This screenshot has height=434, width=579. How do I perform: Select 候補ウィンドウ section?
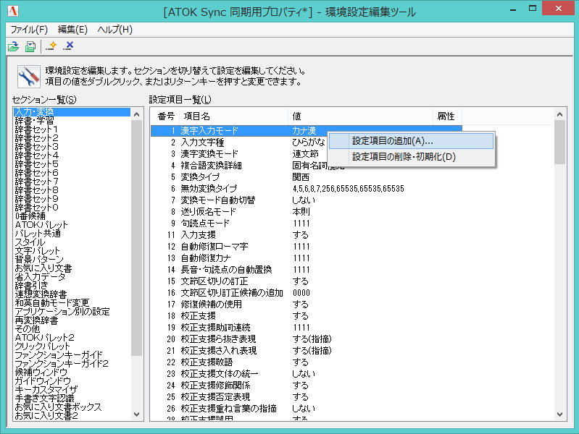coord(72,372)
